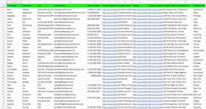Select last name cell 'Perdue'
This screenshot has height=109, width=206.
pos(30,47)
